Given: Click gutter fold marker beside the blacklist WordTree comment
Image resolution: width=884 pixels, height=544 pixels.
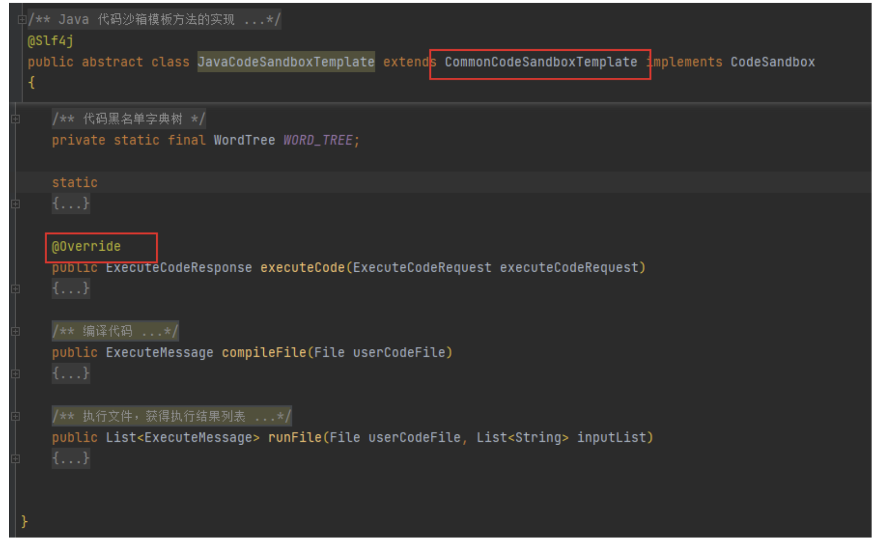Looking at the screenshot, I should pyautogui.click(x=16, y=119).
